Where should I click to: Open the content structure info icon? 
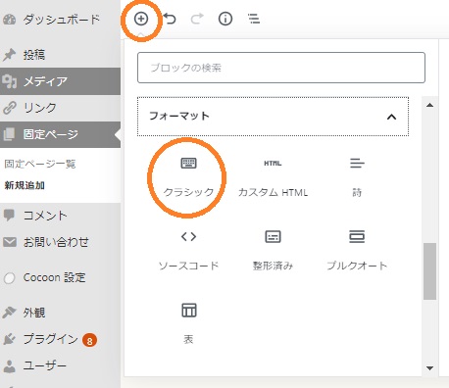pyautogui.click(x=225, y=19)
